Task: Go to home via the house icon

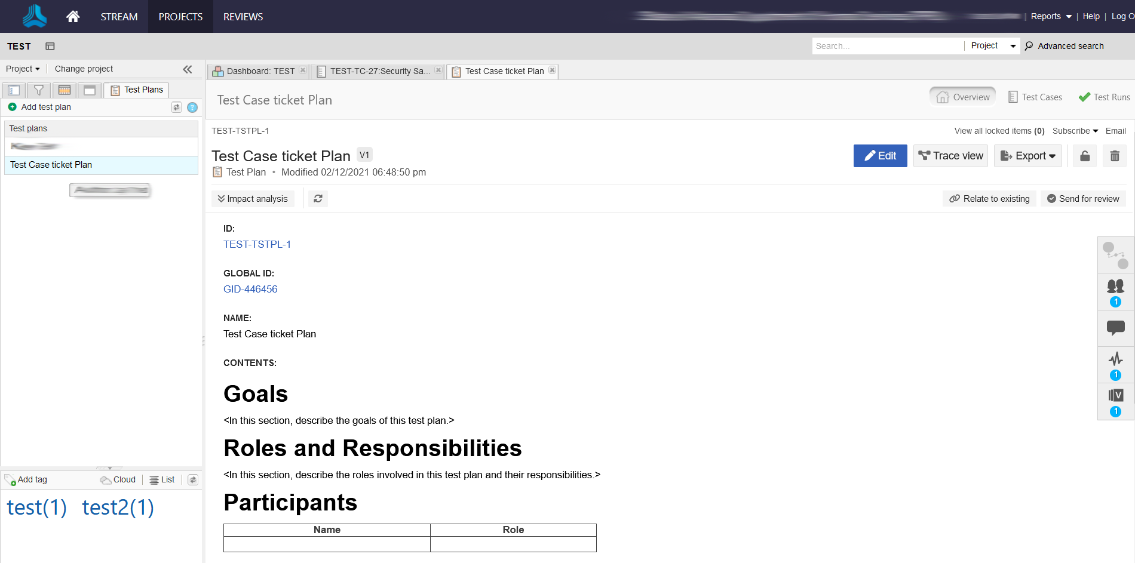Action: pyautogui.click(x=73, y=17)
